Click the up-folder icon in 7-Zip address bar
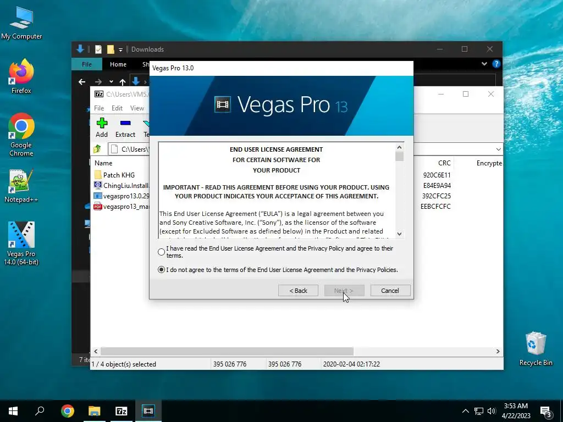The width and height of the screenshot is (563, 422). tap(97, 149)
